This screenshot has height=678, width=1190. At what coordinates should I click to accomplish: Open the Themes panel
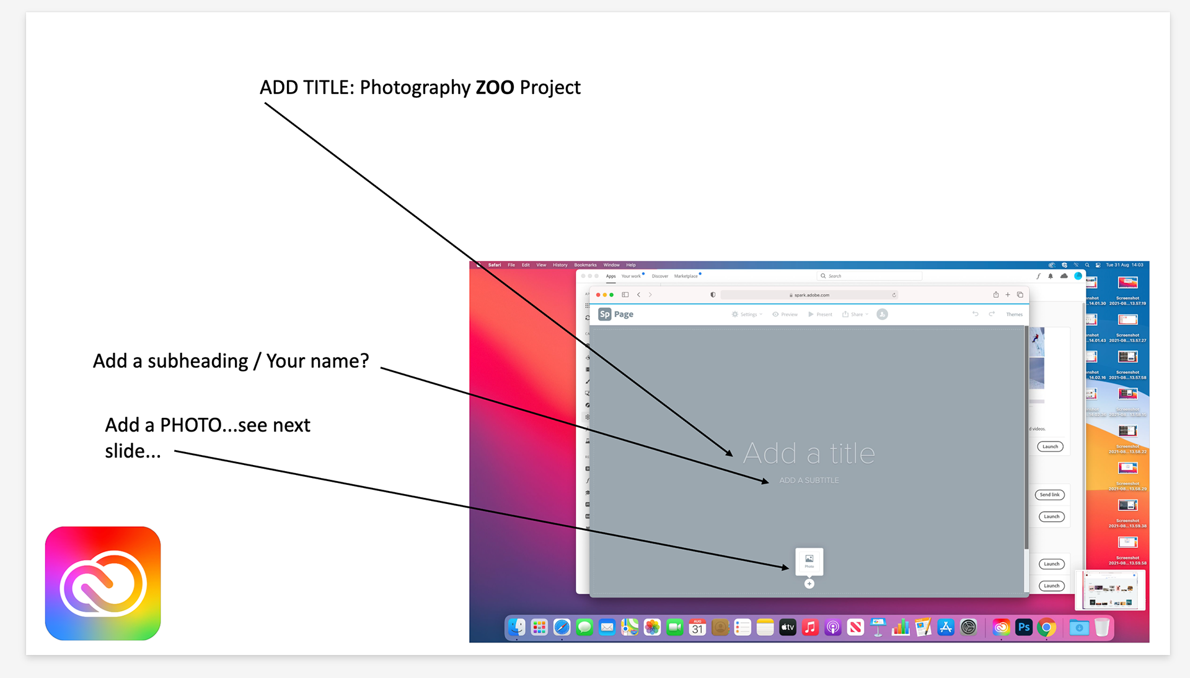click(1014, 315)
